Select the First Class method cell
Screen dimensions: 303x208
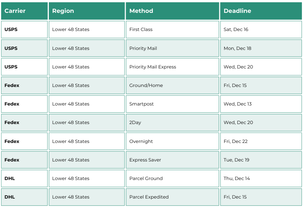click(x=172, y=29)
